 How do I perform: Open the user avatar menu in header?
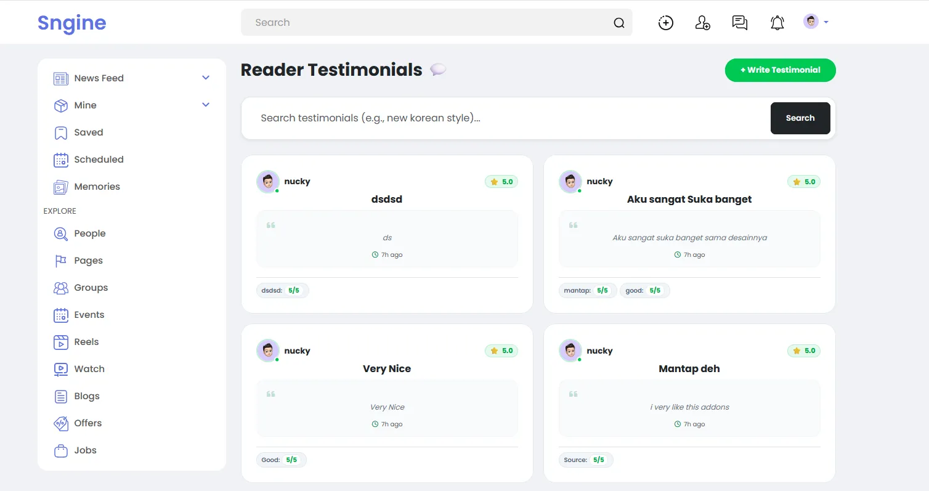pyautogui.click(x=816, y=22)
